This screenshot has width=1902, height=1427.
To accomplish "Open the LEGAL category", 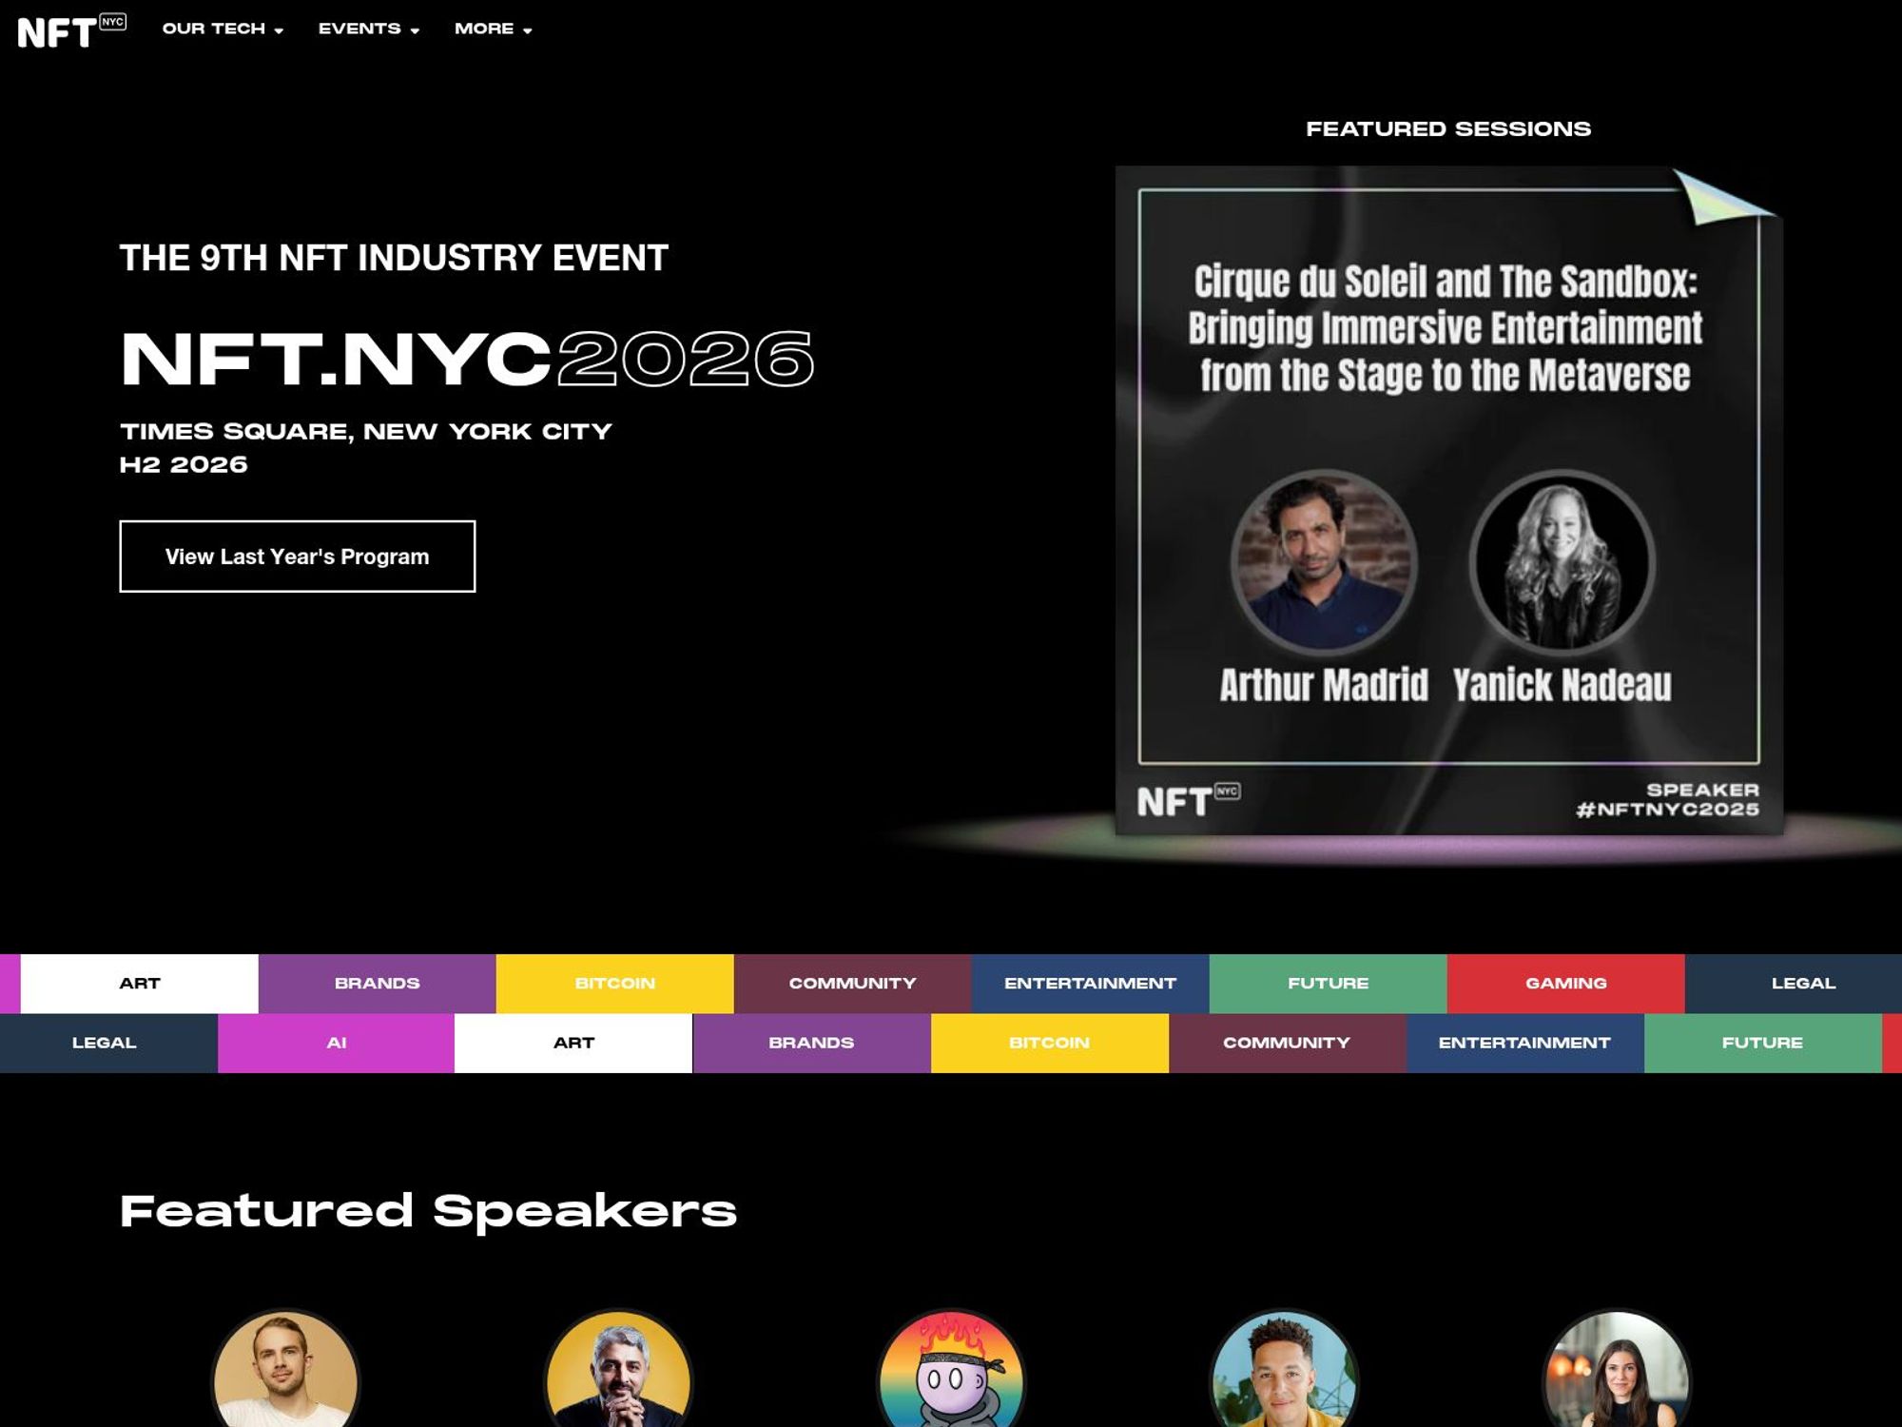I will pyautogui.click(x=1802, y=983).
